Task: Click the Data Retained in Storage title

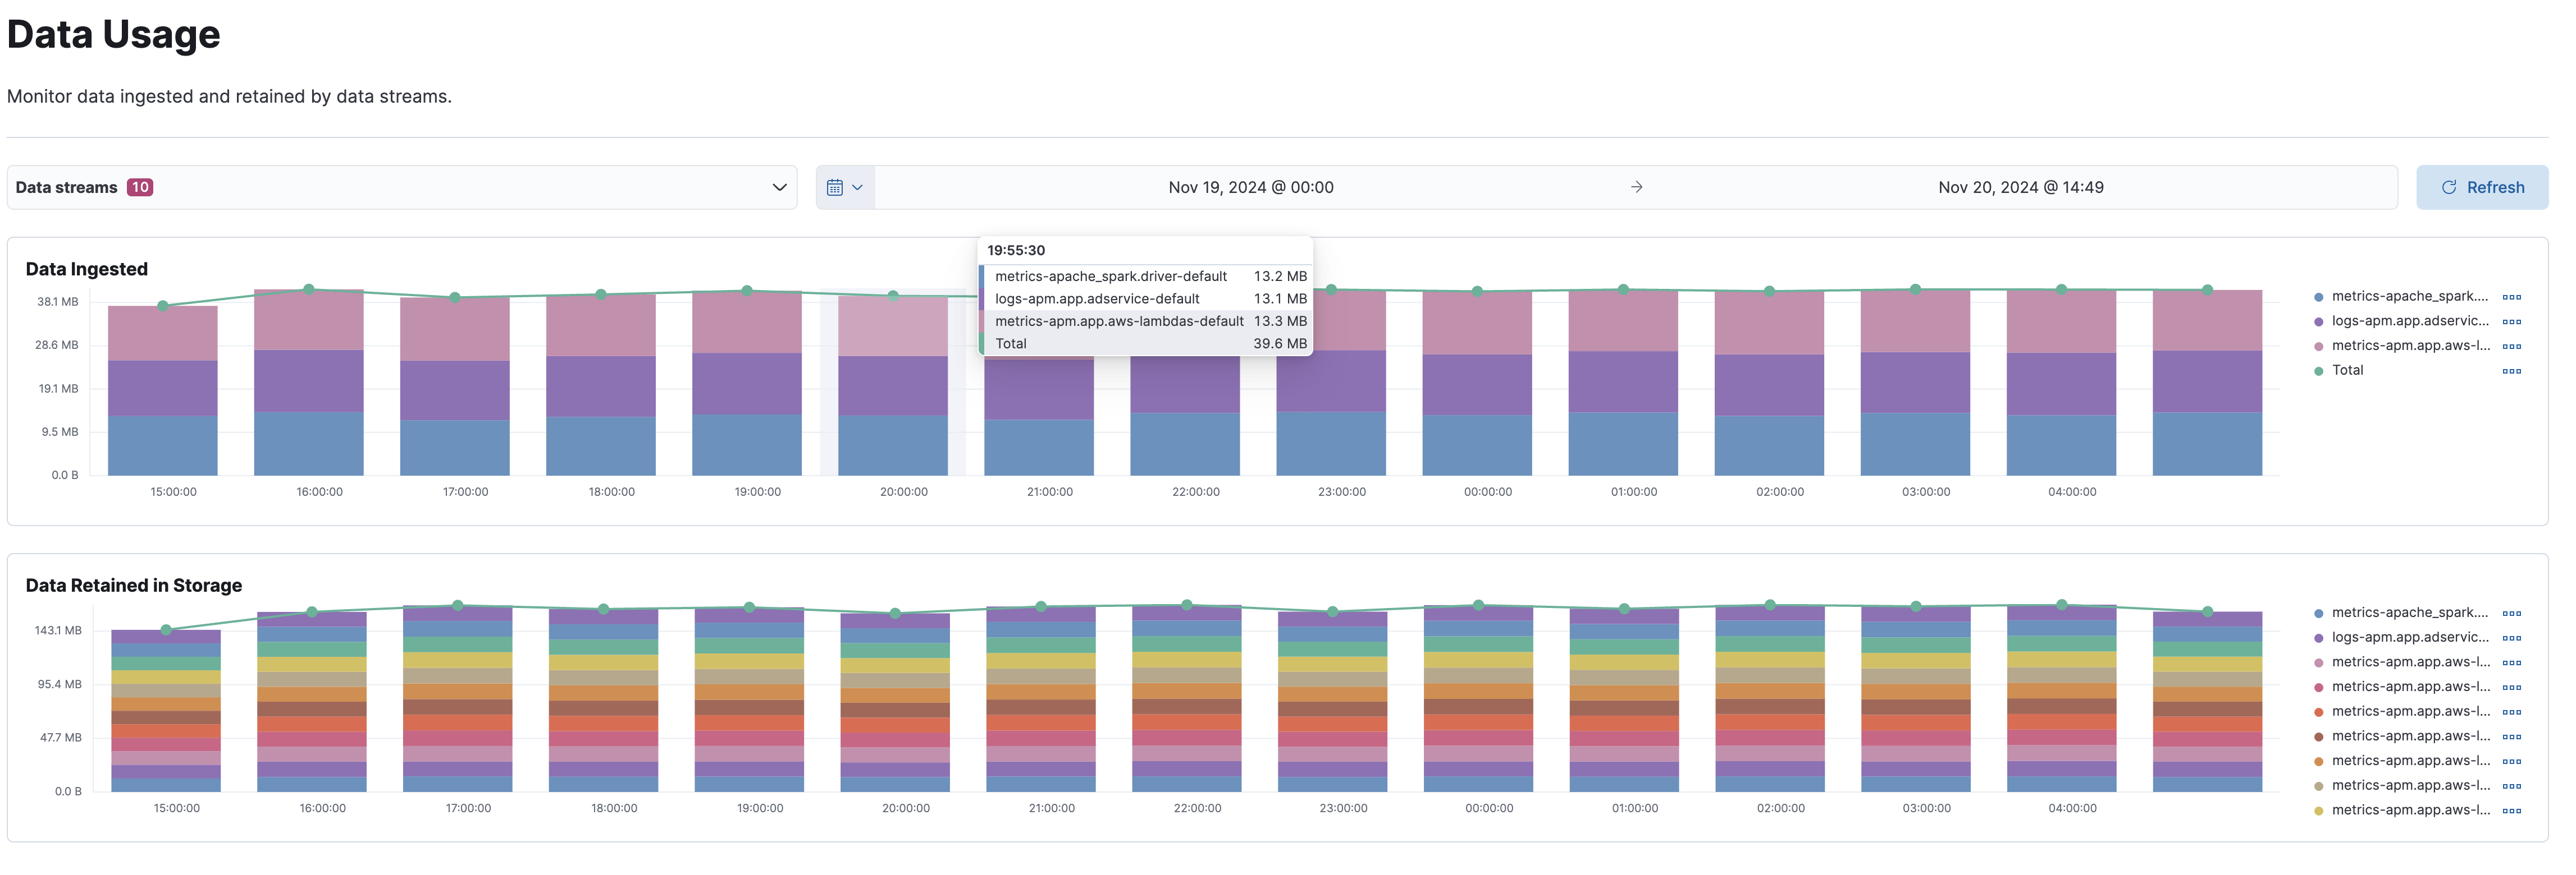Action: (x=134, y=586)
